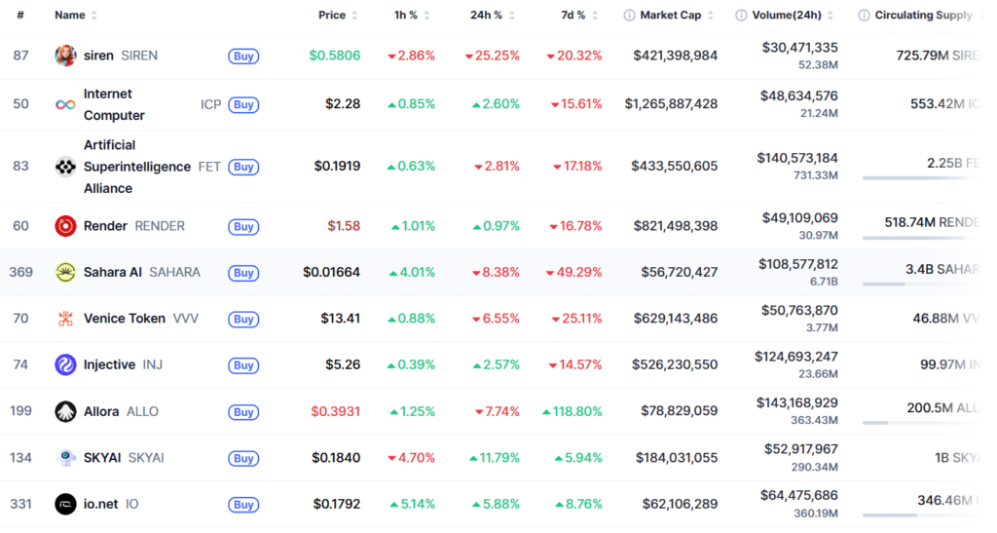Viewport: 997px width, 533px height.
Task: Click Buy button for SKYAI
Action: coord(243,458)
